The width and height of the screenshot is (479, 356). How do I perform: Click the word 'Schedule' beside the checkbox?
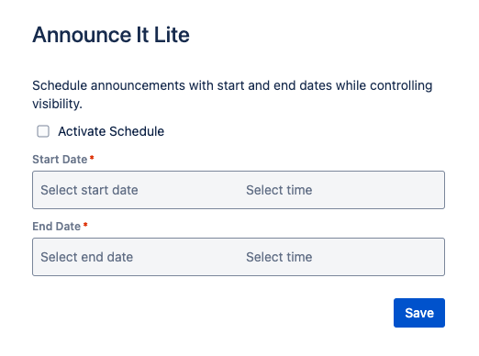pyautogui.click(x=137, y=131)
